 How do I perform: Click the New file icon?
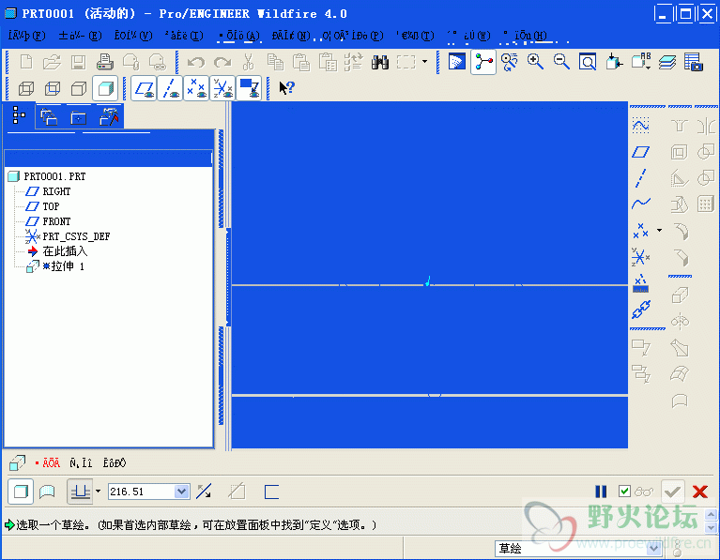point(26,62)
